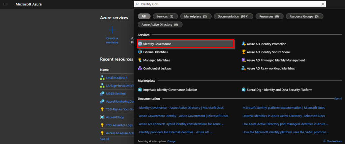Filter results by Marketplace (2)
The image size is (345, 144).
click(196, 16)
